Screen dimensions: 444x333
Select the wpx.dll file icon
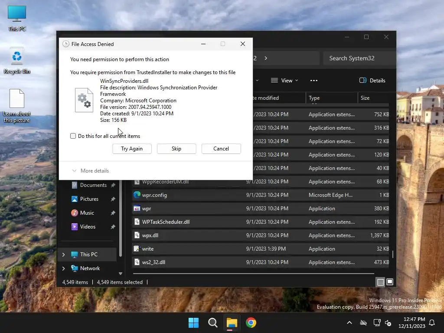[137, 235]
